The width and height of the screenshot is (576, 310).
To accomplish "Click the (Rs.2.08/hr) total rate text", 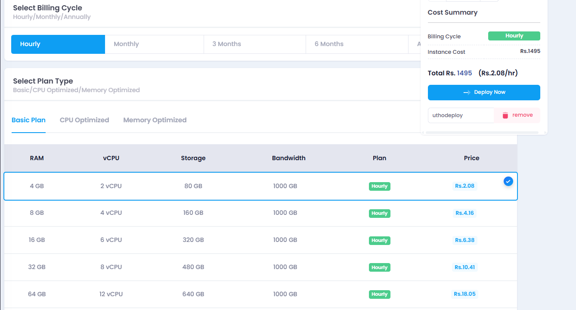I will pos(498,73).
